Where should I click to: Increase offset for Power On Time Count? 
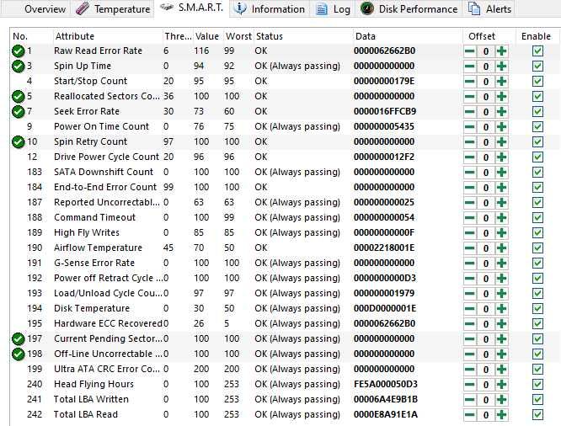[x=501, y=127]
